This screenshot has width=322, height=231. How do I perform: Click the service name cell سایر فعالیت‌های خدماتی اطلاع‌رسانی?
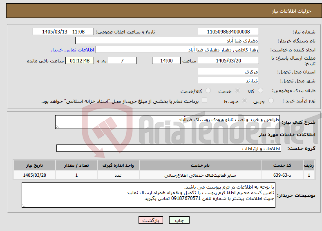click(200, 175)
